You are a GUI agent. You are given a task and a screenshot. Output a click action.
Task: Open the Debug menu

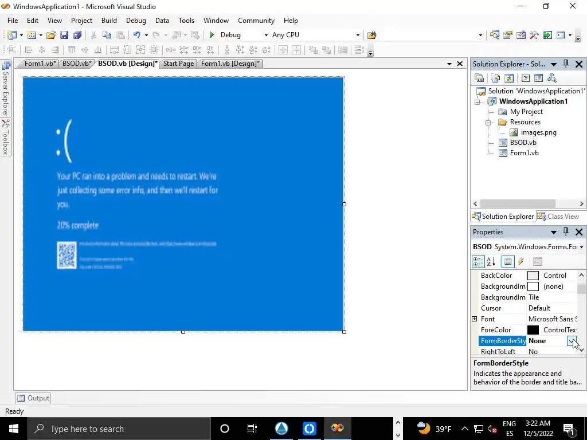point(136,21)
